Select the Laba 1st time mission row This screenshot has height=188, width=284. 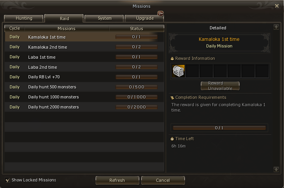pos(84,57)
